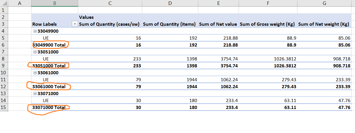Select row 1 header
355x133 pixels.
coord(4,10)
